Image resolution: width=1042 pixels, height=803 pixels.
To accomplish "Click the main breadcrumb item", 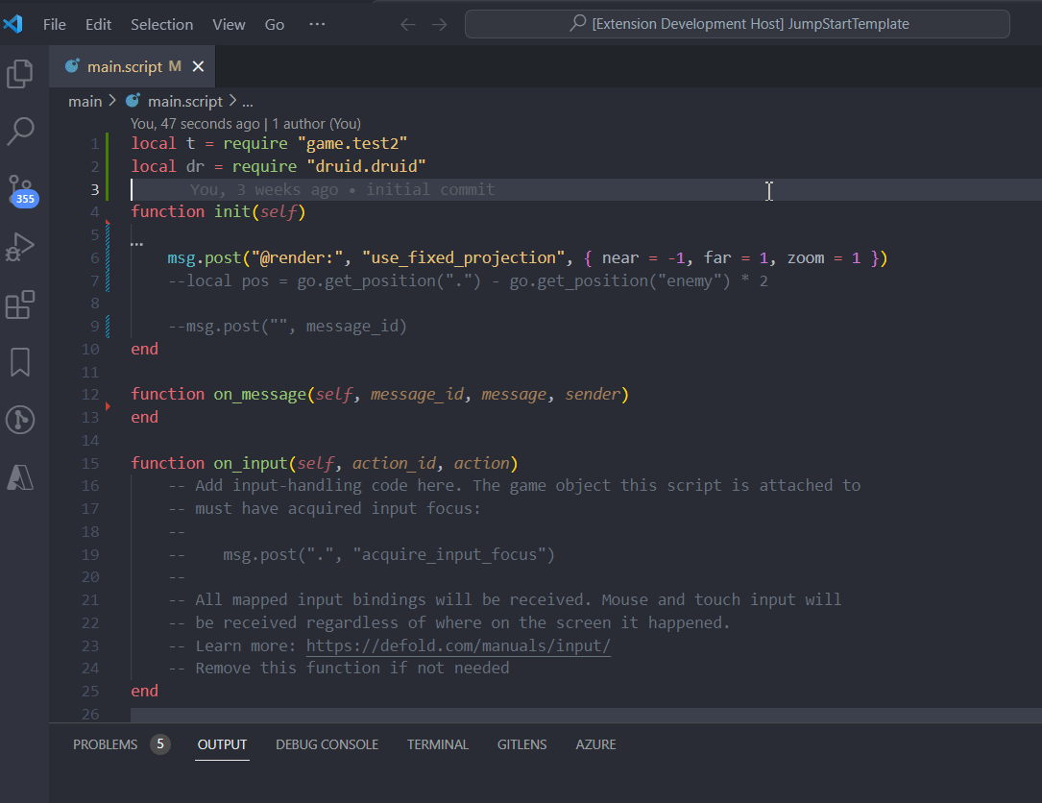I will coord(85,101).
